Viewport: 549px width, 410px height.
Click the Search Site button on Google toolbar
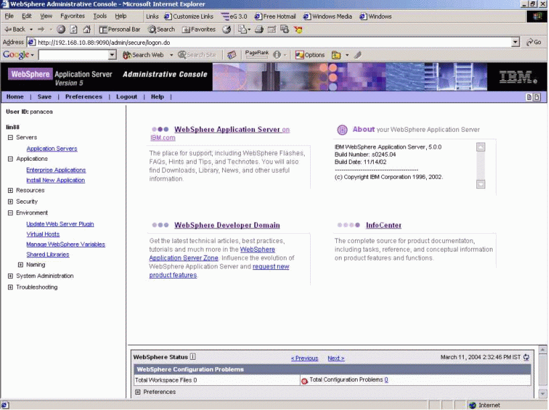197,55
